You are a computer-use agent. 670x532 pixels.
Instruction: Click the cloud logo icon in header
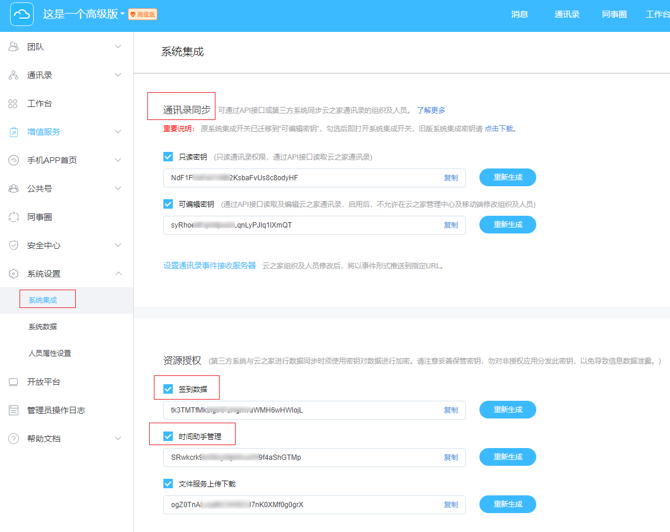[22, 15]
